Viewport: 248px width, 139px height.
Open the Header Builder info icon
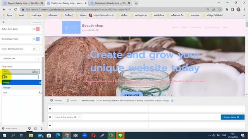(x=172, y=100)
